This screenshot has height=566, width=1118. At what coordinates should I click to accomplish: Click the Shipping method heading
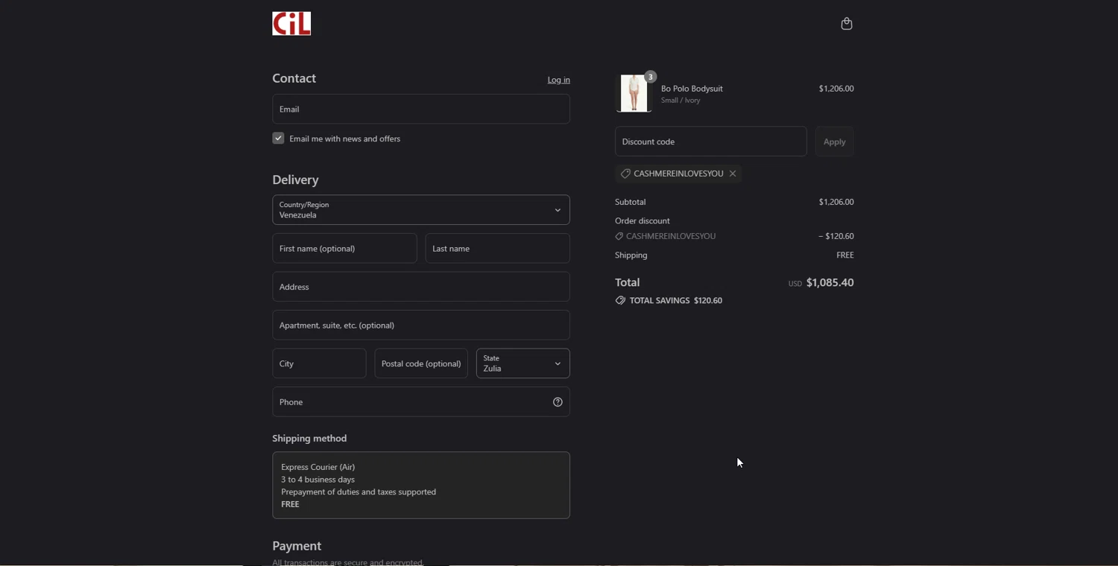click(309, 439)
